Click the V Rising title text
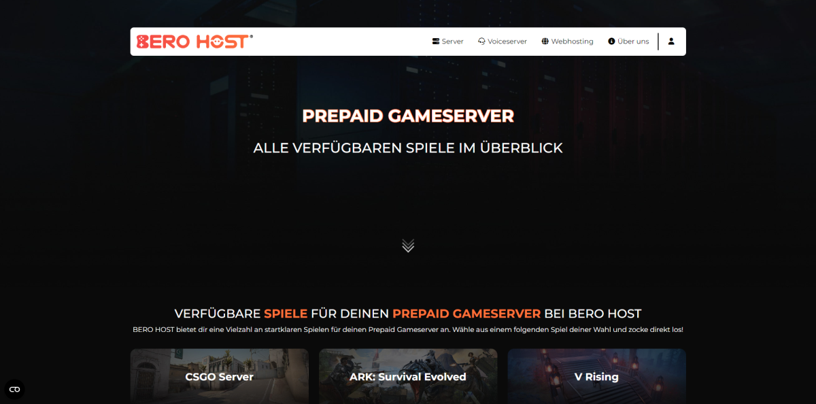The image size is (816, 404). 596,377
